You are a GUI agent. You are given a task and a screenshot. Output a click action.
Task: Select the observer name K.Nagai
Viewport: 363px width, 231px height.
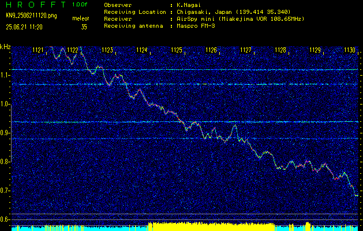click(x=188, y=5)
